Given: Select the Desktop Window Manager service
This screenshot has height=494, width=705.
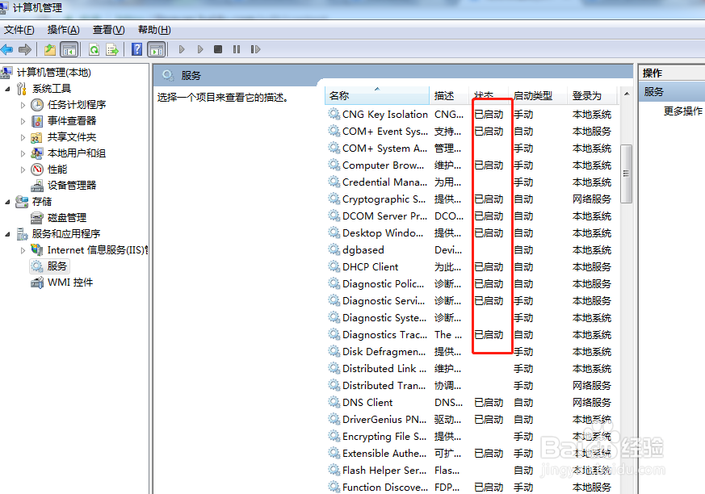Looking at the screenshot, I should coord(472,232).
